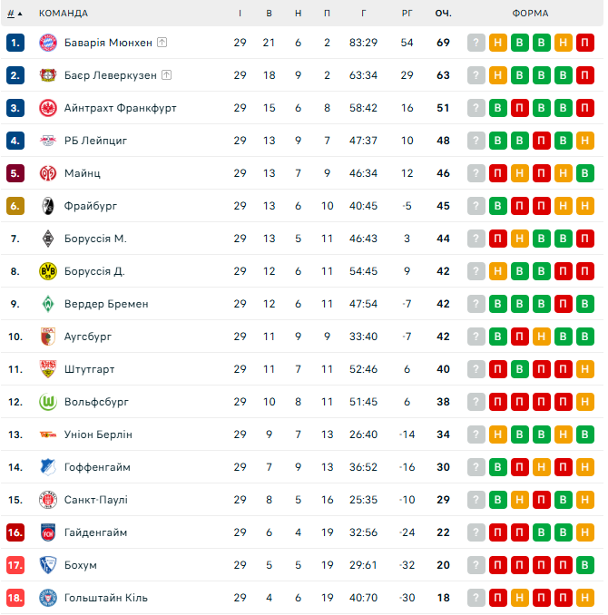Click the ФОРМА column header

(x=530, y=14)
